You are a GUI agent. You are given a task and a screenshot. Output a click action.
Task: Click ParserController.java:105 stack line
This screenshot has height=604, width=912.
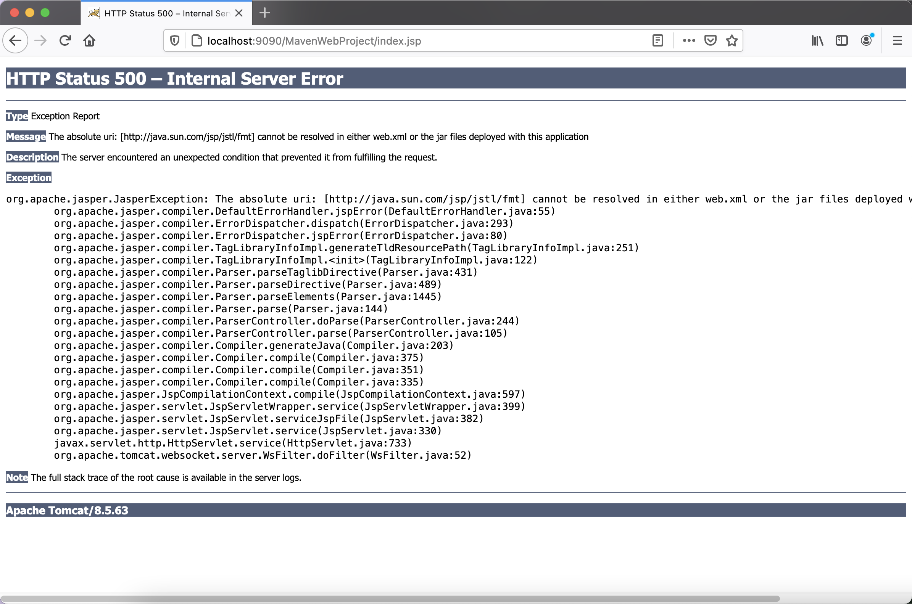280,333
